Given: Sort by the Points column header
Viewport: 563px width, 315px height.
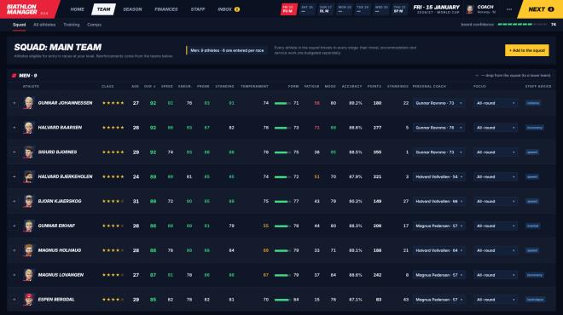Looking at the screenshot, I should coord(374,86).
